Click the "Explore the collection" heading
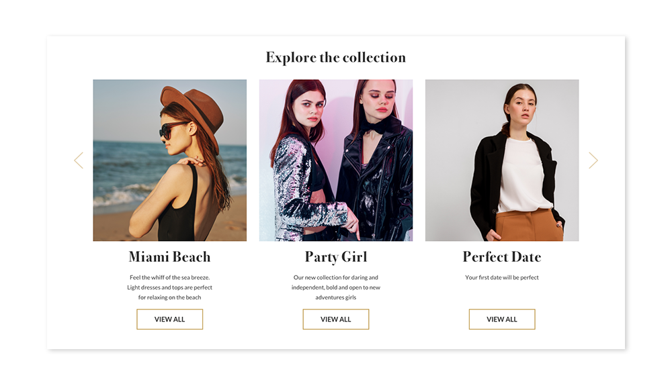Screen dimensions: 672x378 (336, 57)
